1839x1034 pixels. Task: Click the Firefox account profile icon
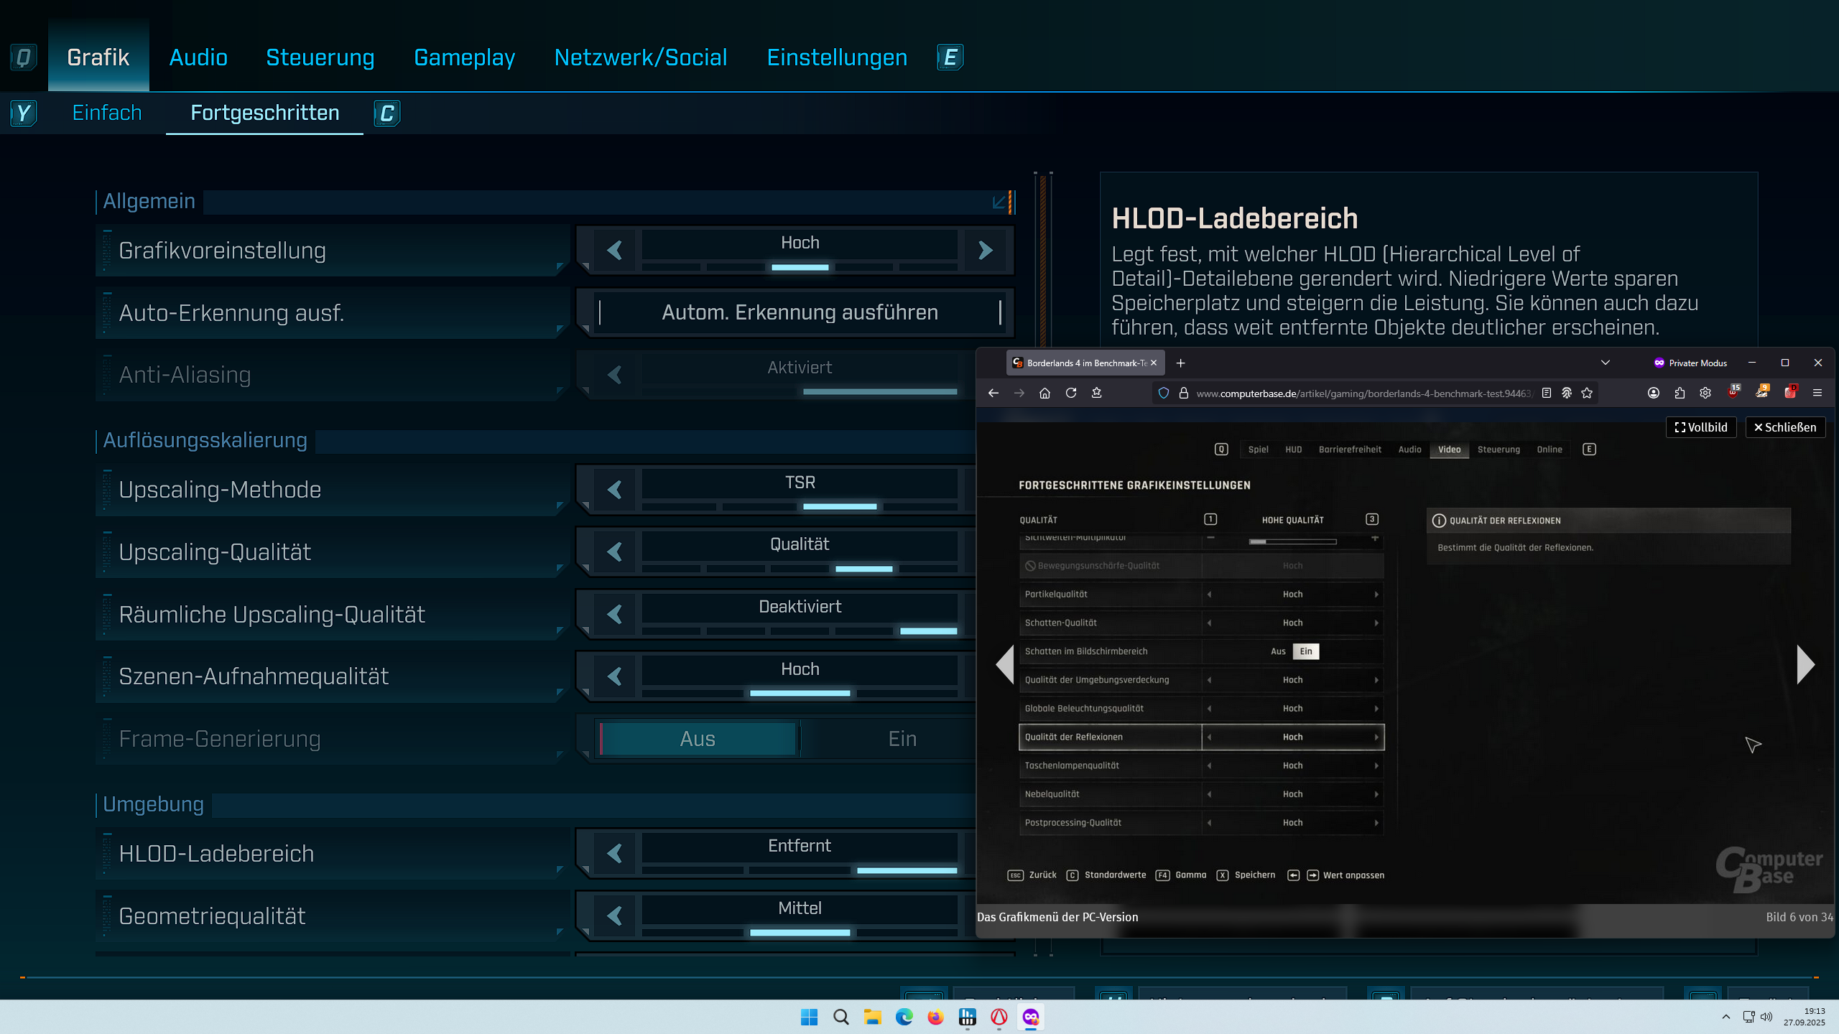[x=1654, y=393]
